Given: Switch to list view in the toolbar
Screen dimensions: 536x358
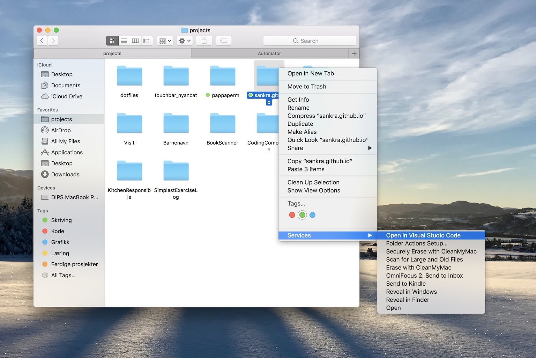Looking at the screenshot, I should (x=124, y=41).
